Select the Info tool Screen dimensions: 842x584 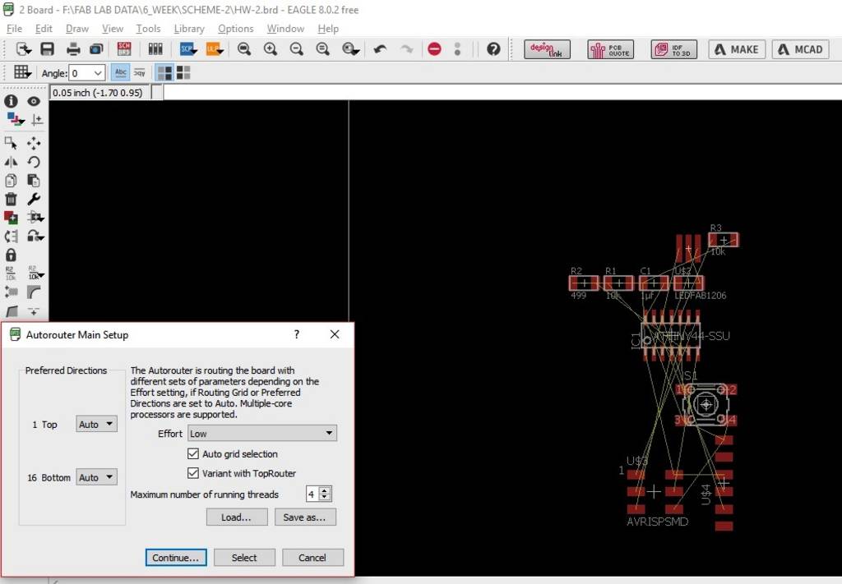tap(11, 101)
